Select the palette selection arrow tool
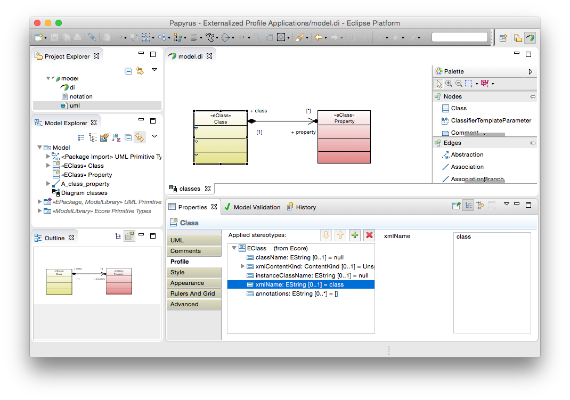 pos(439,84)
